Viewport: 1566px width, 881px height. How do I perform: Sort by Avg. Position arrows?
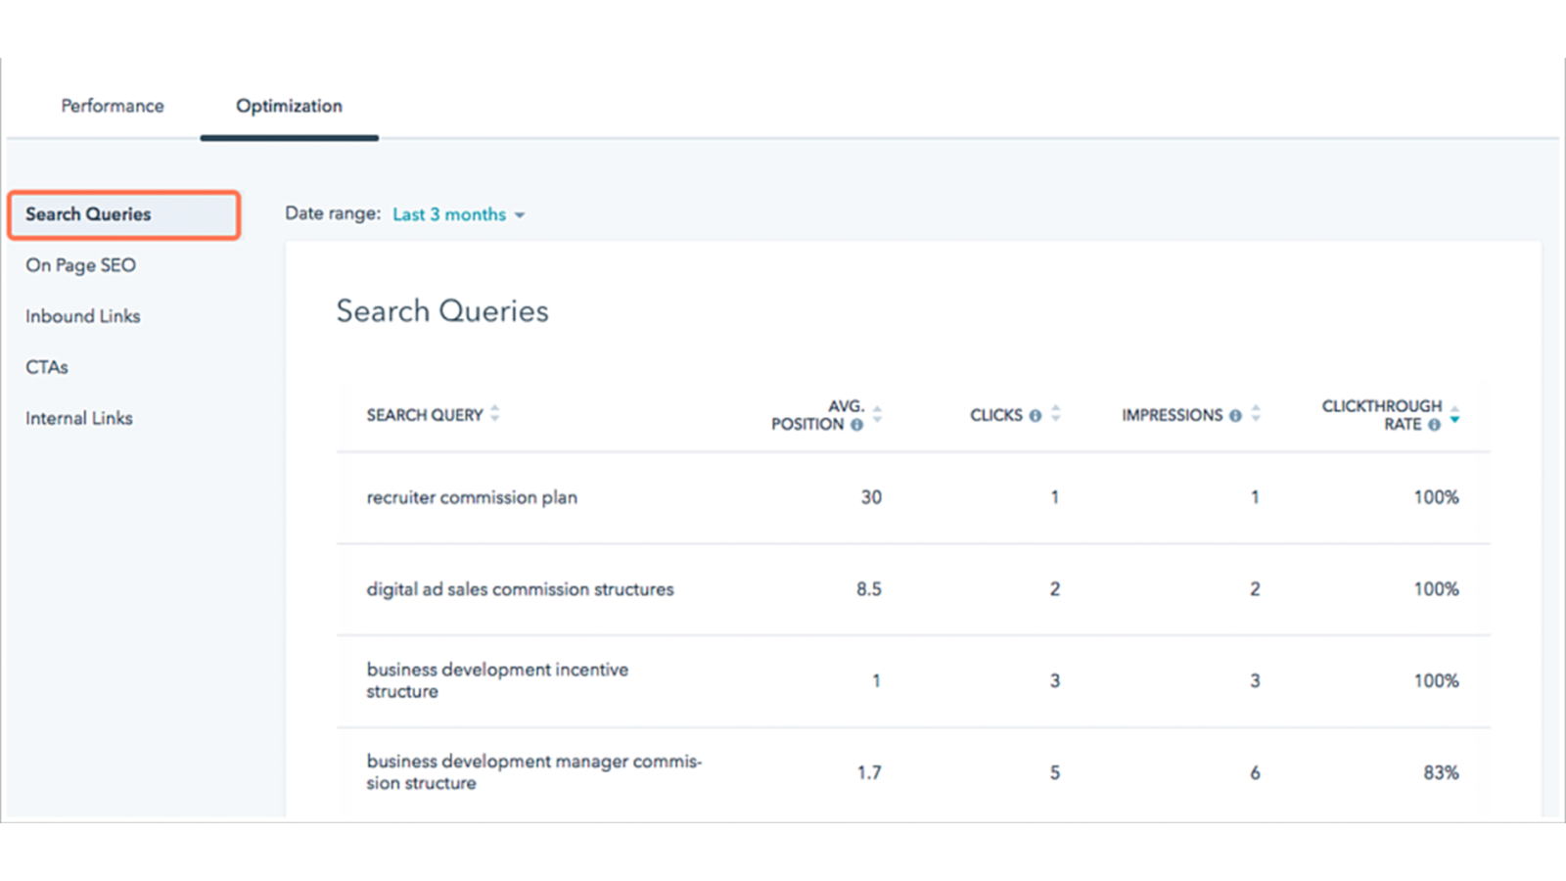coord(877,414)
